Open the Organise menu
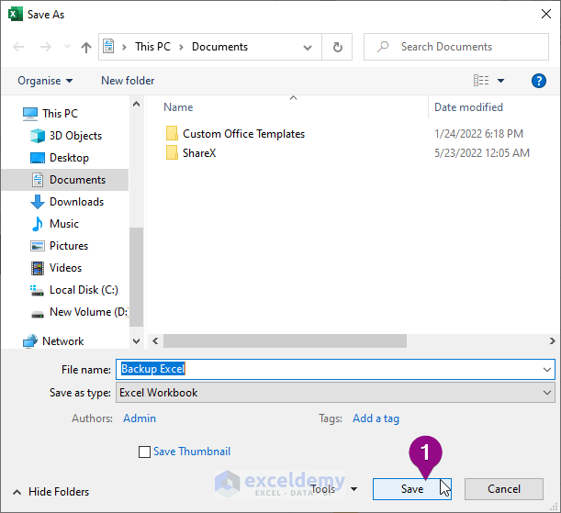 point(45,81)
